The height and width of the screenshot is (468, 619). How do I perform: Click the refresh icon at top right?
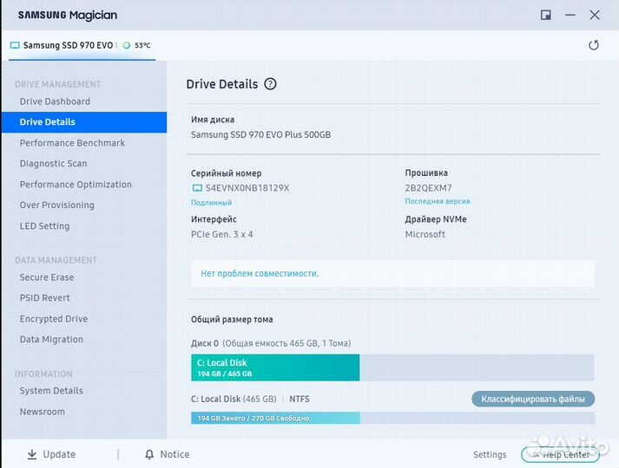tap(594, 45)
